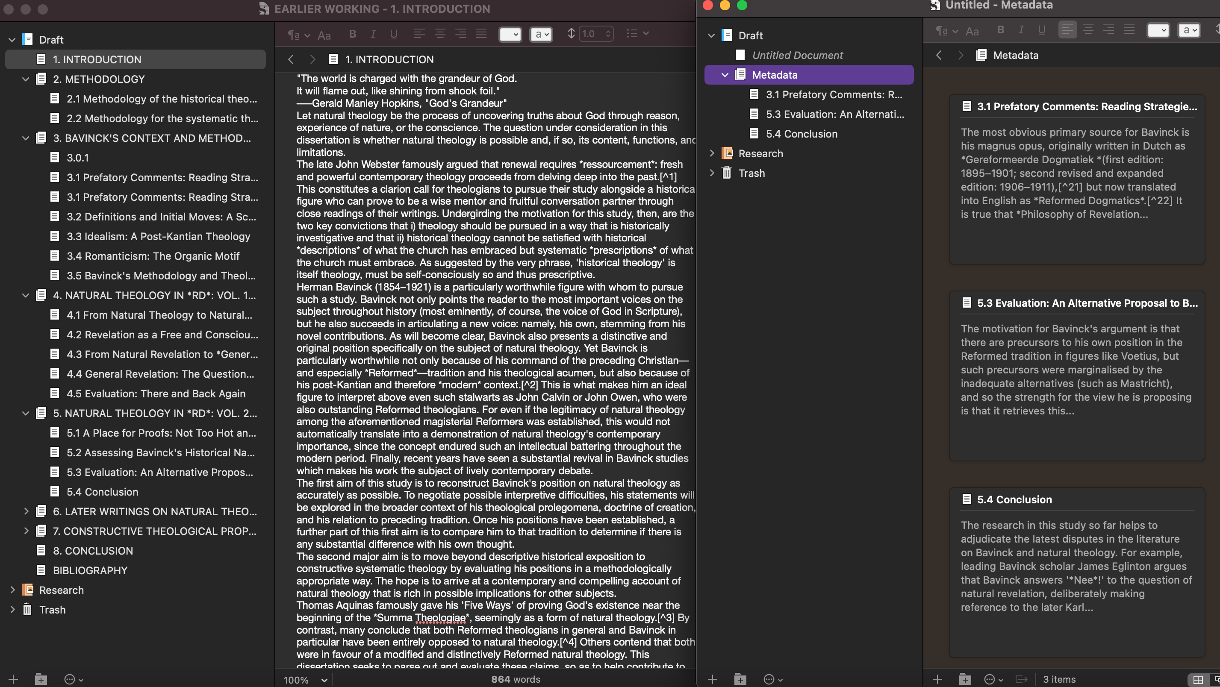The width and height of the screenshot is (1220, 687).
Task: Toggle underline in the Earlier Working editor toolbar
Action: 394,34
